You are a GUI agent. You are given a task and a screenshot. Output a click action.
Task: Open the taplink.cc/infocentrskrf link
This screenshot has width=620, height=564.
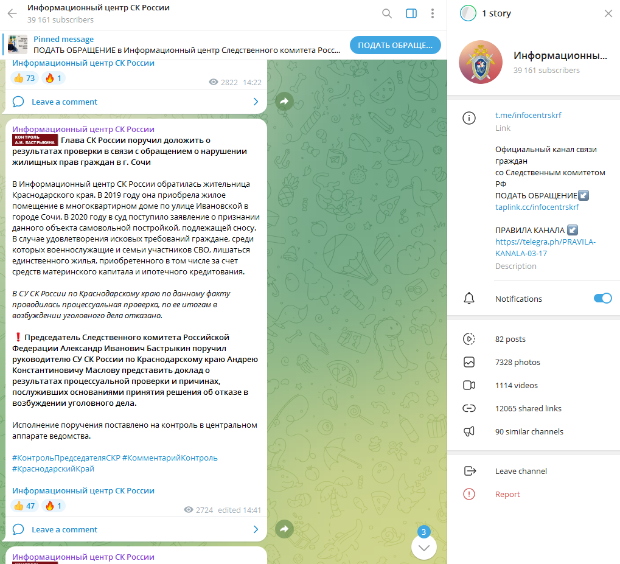[537, 207]
